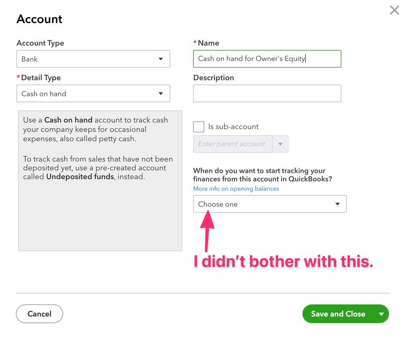This screenshot has height=339, width=405.
Task: Close the Account dialog with the X
Action: [394, 11]
